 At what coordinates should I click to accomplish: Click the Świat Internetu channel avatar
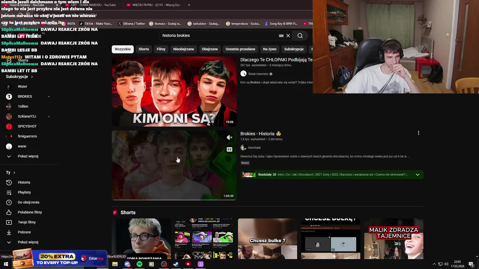(243, 74)
